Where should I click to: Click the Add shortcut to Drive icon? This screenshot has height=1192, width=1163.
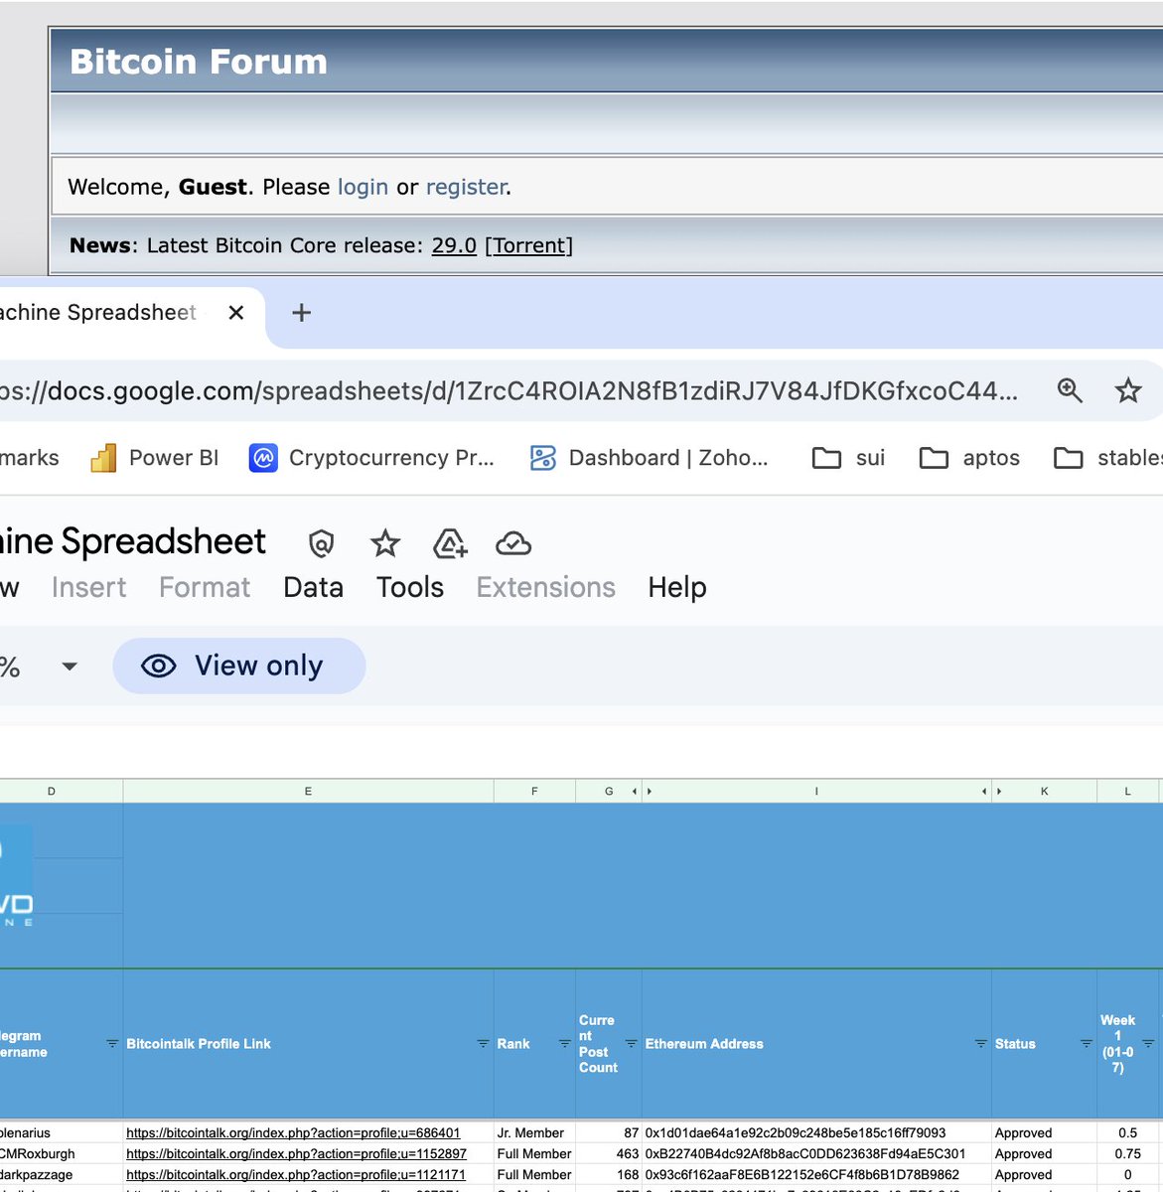tap(450, 544)
